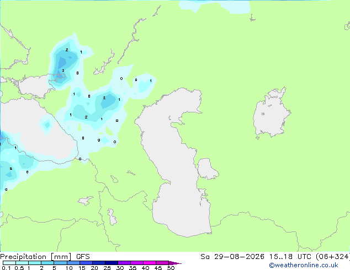This screenshot has height=270, width=350.
Task: Click the '50' legend scale label
Action: point(171,268)
